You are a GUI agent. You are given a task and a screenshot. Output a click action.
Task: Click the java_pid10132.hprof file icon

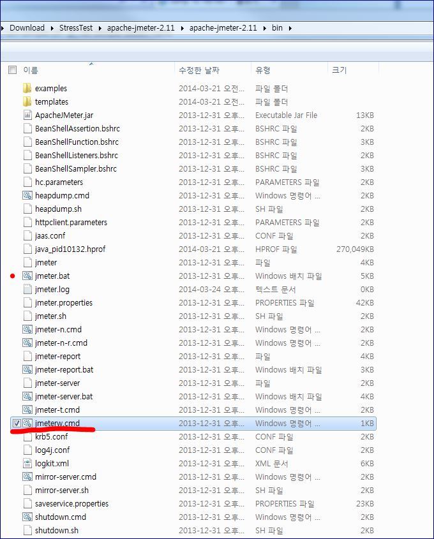[27, 249]
